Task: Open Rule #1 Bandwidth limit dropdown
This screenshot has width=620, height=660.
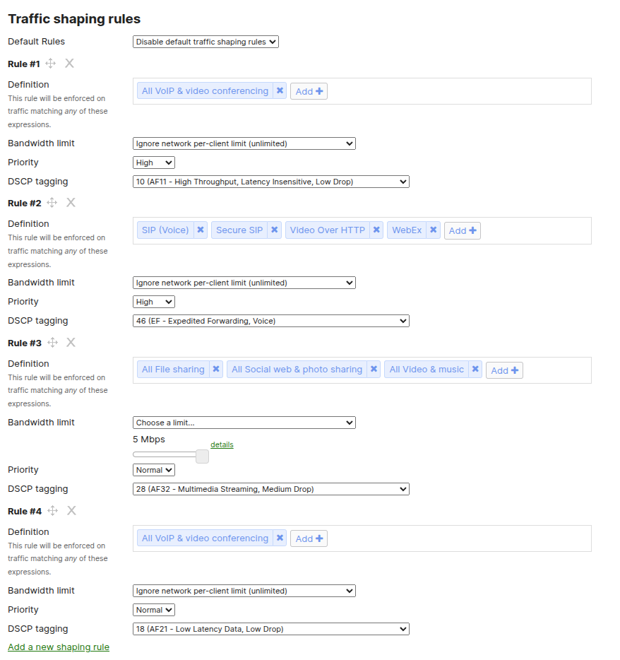Action: point(244,143)
